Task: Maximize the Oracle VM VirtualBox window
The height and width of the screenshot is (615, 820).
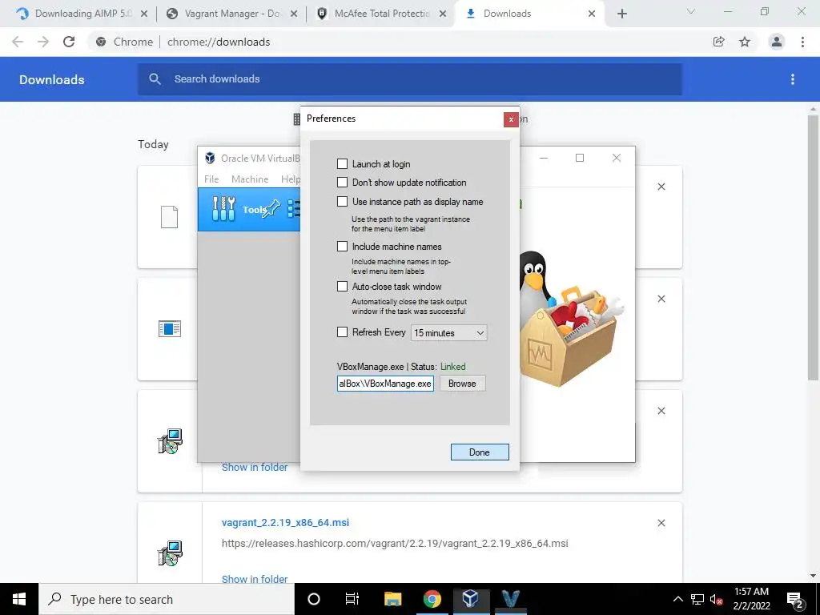Action: [580, 158]
